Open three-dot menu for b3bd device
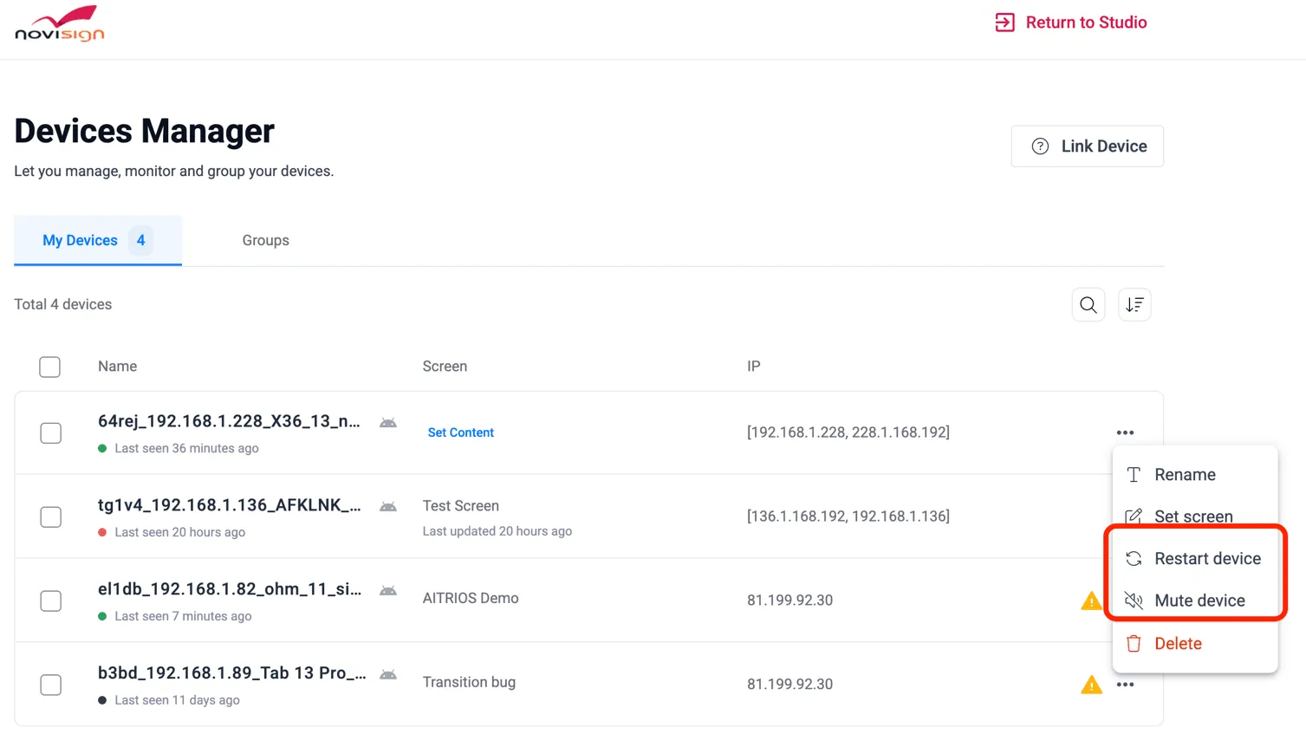1306x734 pixels. click(x=1125, y=685)
